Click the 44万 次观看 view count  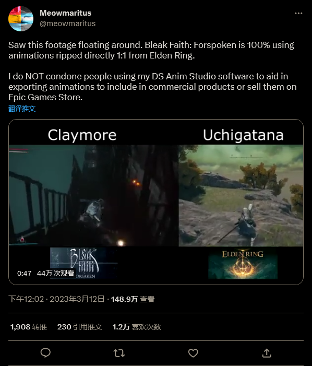click(x=55, y=273)
